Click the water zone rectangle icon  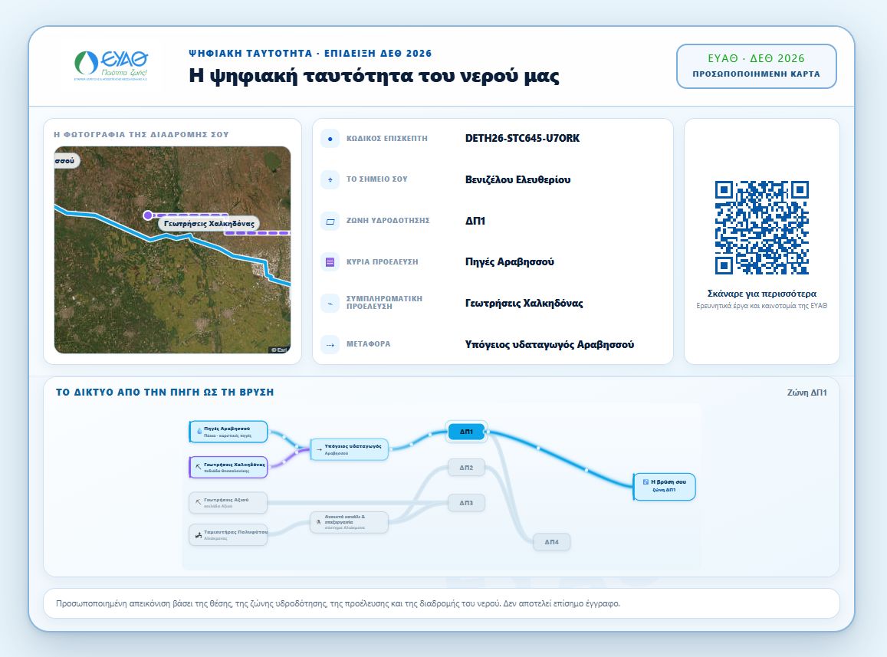[x=330, y=222]
